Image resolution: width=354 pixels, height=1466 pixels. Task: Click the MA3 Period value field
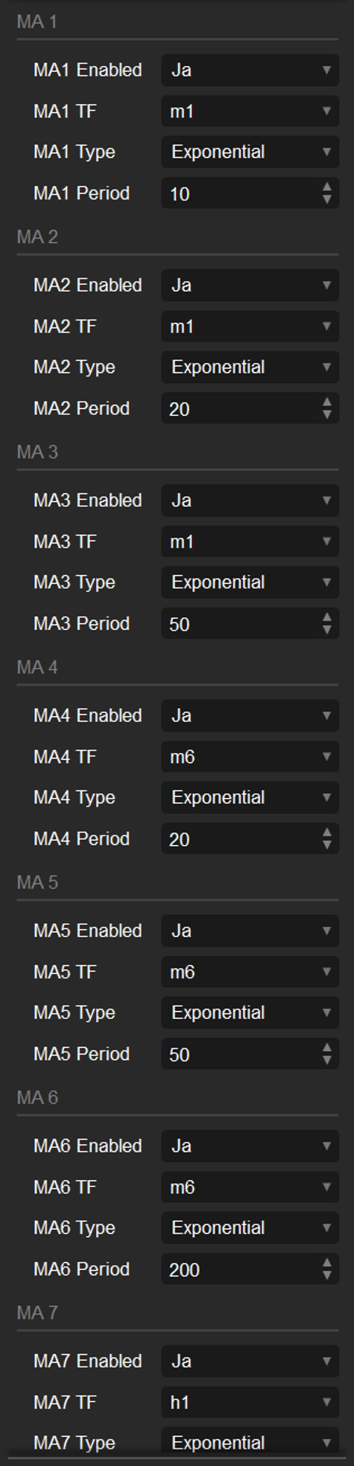pos(236,623)
